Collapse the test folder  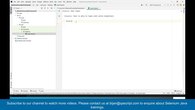(x=17, y=25)
